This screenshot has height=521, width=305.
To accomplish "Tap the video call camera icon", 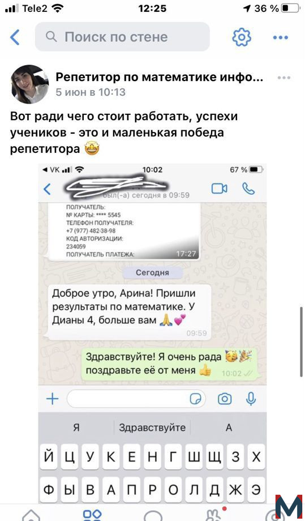I will click(220, 189).
